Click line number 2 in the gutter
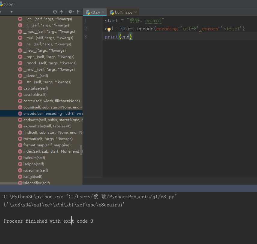Viewport: 257px width, 244px height. click(86, 29)
